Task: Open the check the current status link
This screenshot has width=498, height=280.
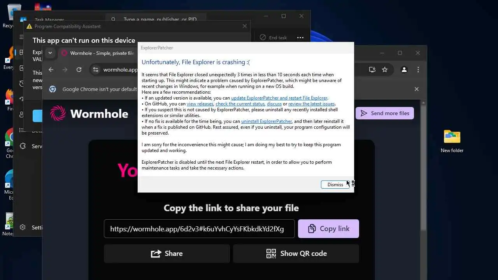Action: point(240,104)
